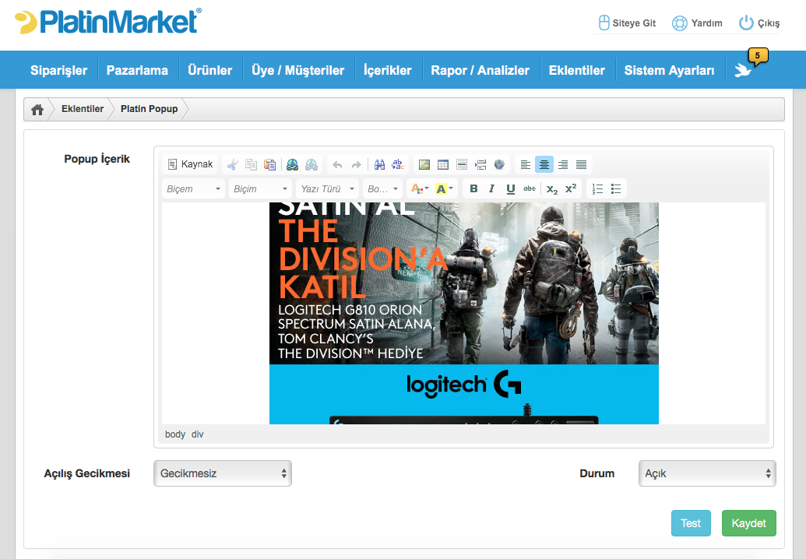Click the PlatinMarket logo

(x=108, y=22)
